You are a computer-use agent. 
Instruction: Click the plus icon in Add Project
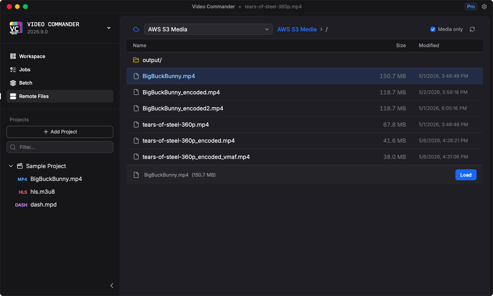click(x=46, y=132)
